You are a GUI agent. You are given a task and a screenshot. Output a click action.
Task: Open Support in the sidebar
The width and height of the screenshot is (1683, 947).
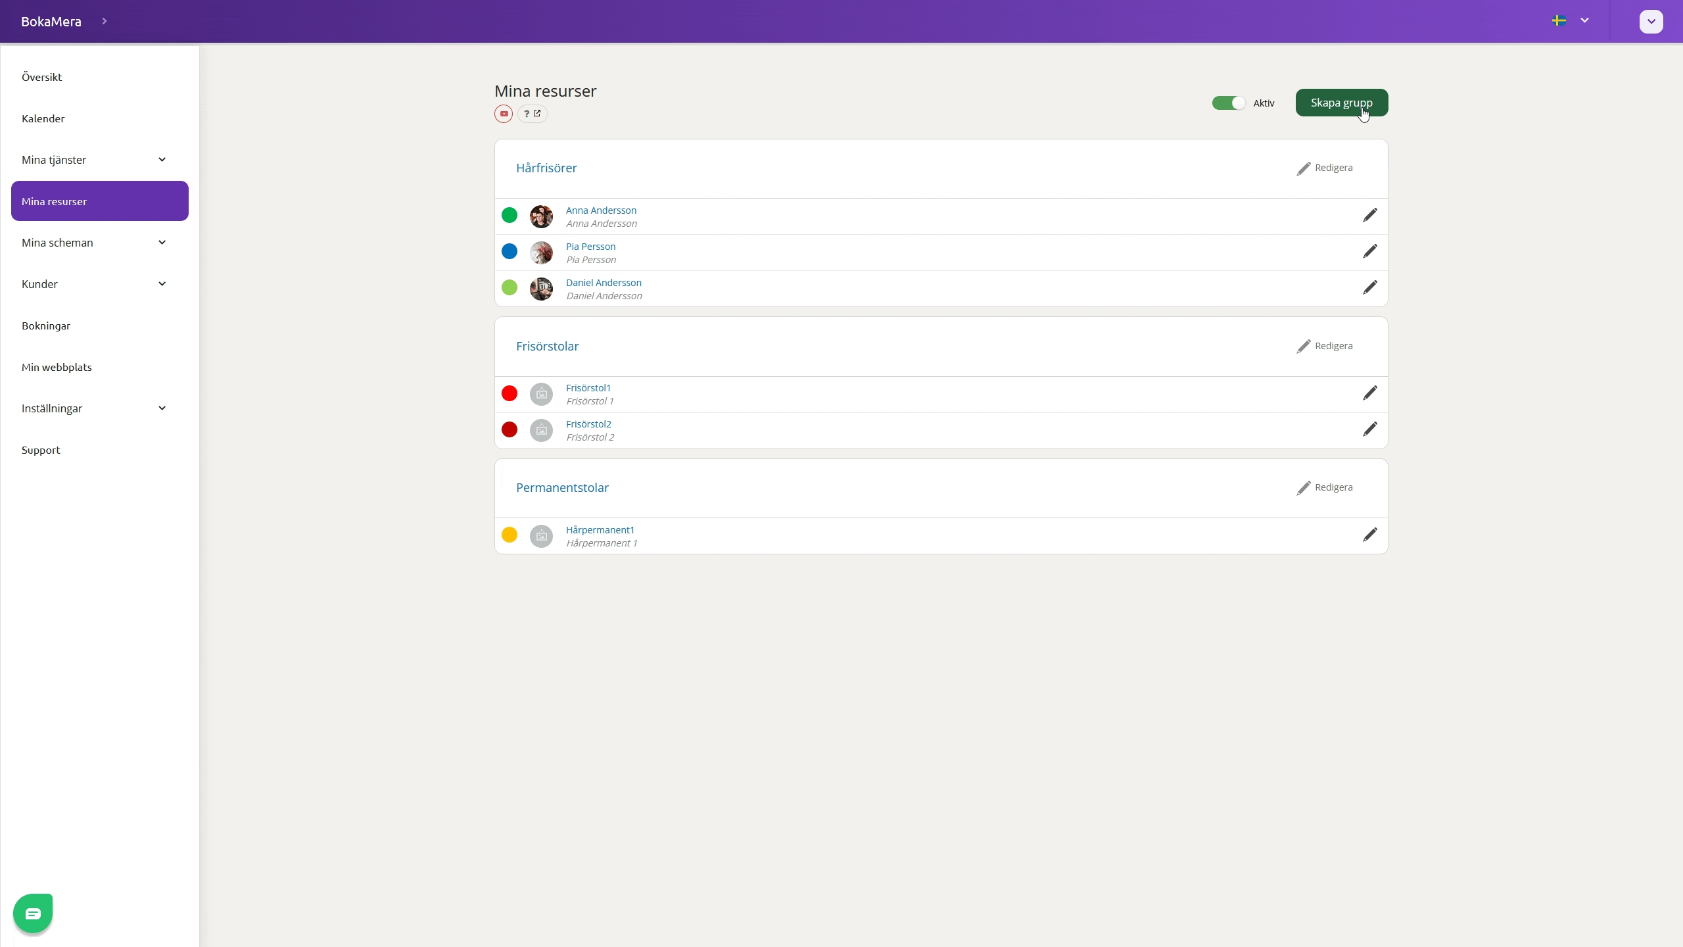point(41,450)
